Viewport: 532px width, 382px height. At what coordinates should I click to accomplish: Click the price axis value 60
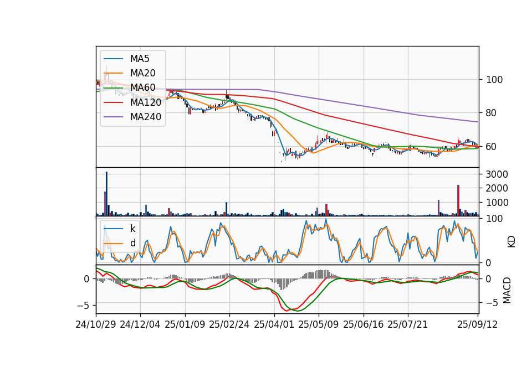click(x=492, y=146)
